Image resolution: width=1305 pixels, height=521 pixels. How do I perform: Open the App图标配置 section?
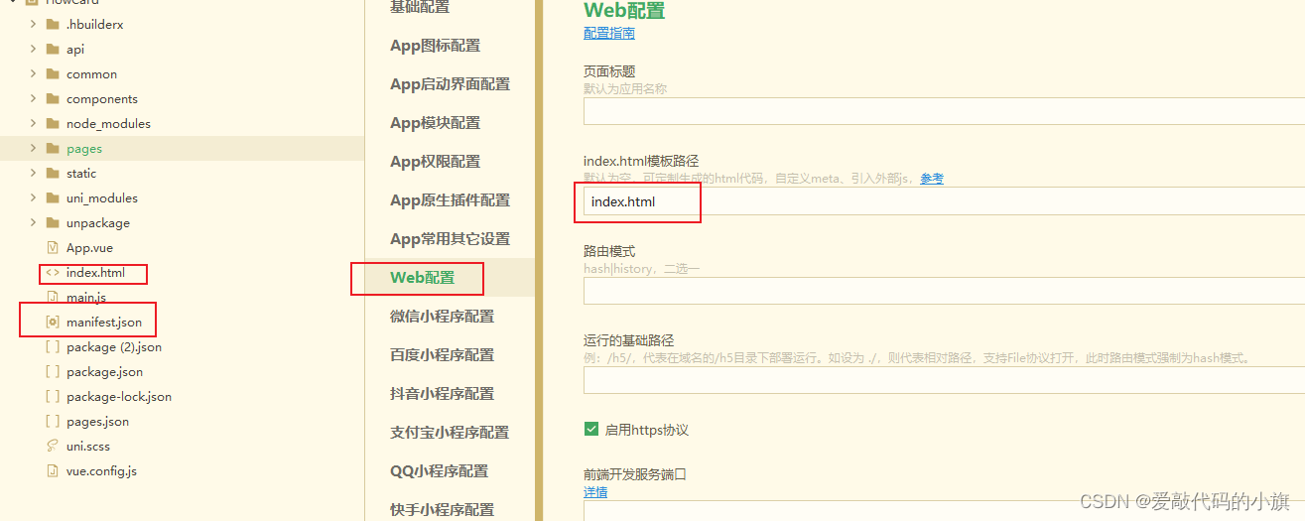[x=435, y=46]
